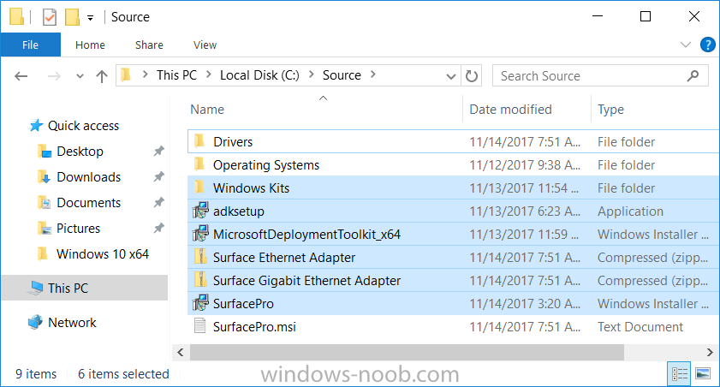Go up one folder level with the up arrow
The width and height of the screenshot is (720, 387).
pyautogui.click(x=102, y=75)
